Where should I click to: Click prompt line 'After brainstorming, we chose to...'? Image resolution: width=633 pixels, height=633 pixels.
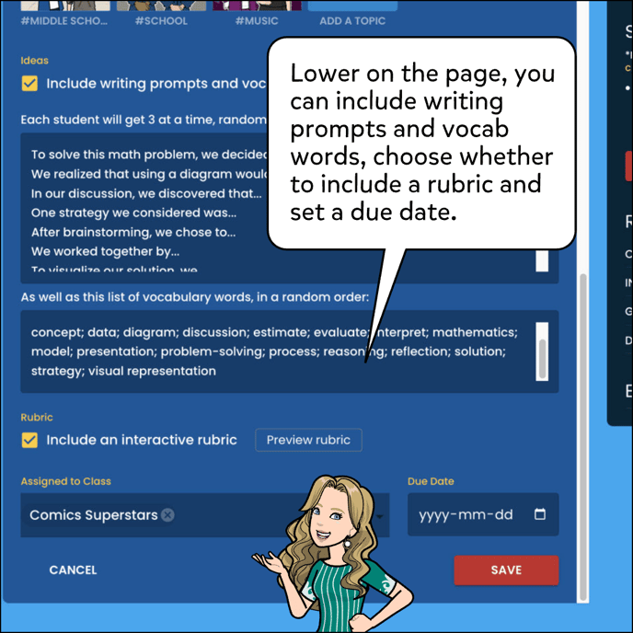(133, 232)
